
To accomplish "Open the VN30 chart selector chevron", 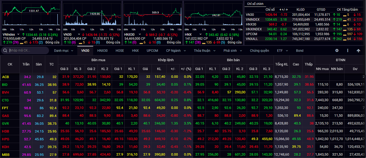I will click(79, 35).
